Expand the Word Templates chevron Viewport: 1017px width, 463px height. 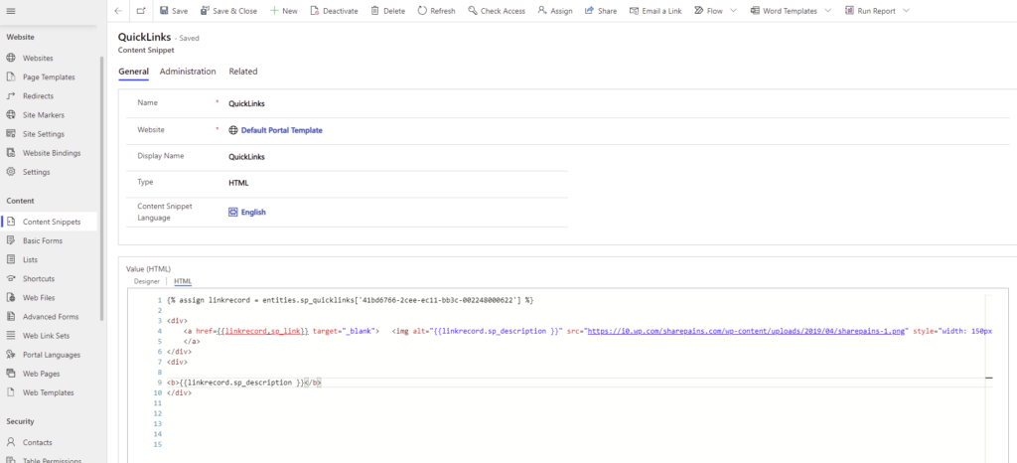click(828, 11)
